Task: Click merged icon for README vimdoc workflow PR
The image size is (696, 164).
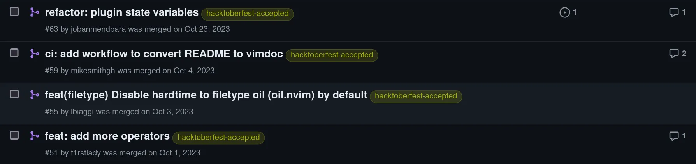Action: [x=35, y=54]
